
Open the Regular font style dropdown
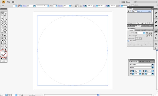pos(152,67)
